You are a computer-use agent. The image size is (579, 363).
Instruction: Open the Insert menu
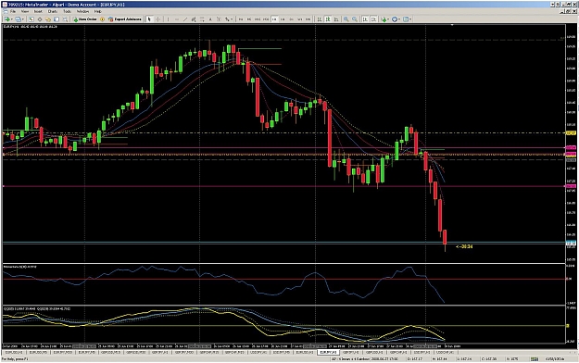pyautogui.click(x=38, y=11)
